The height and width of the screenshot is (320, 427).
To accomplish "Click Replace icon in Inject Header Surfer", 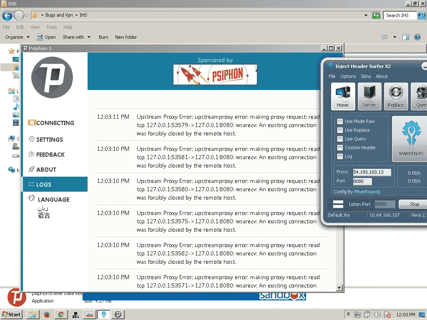I will (396, 96).
